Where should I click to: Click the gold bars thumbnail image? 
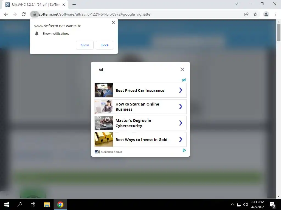click(x=103, y=139)
